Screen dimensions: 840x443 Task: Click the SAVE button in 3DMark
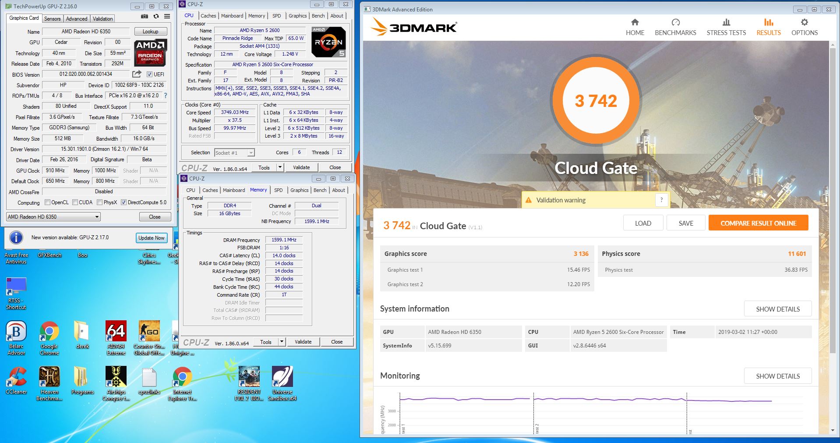pos(686,223)
